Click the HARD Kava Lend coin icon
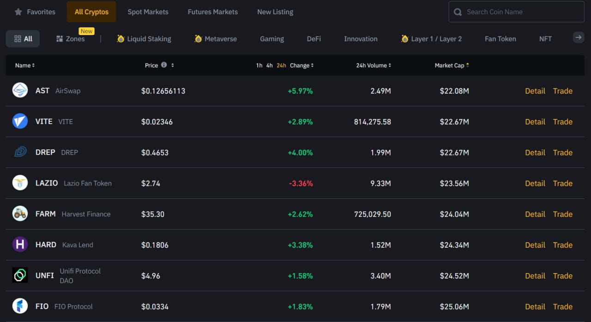This screenshot has width=591, height=322. [19, 244]
